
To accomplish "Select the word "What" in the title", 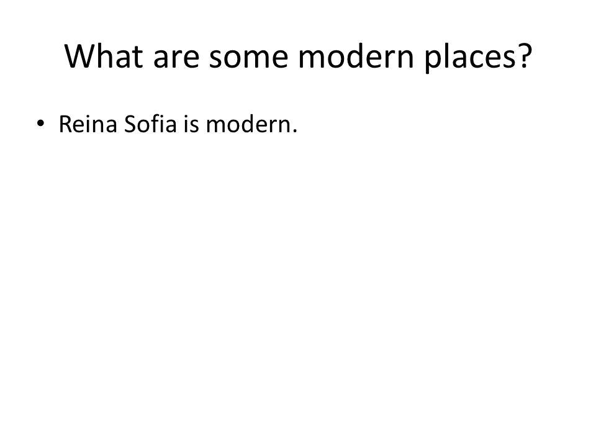I will click(104, 56).
